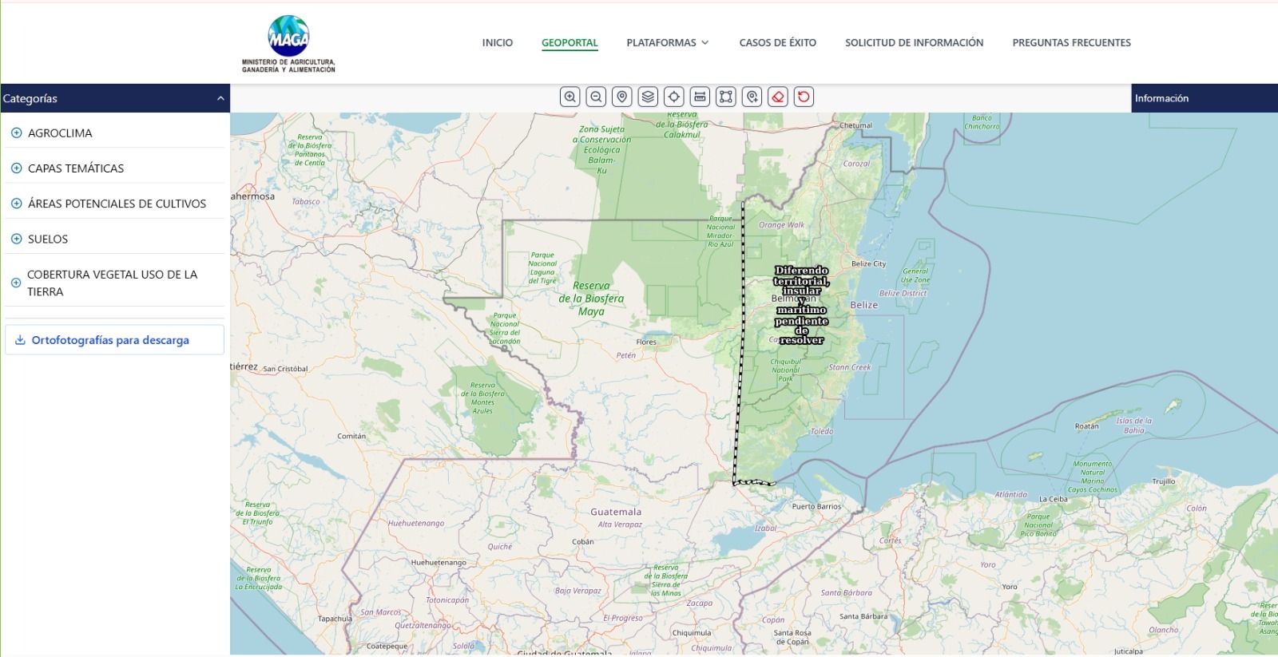This screenshot has width=1278, height=657.
Task: Open the stacked layers tool
Action: (x=648, y=97)
